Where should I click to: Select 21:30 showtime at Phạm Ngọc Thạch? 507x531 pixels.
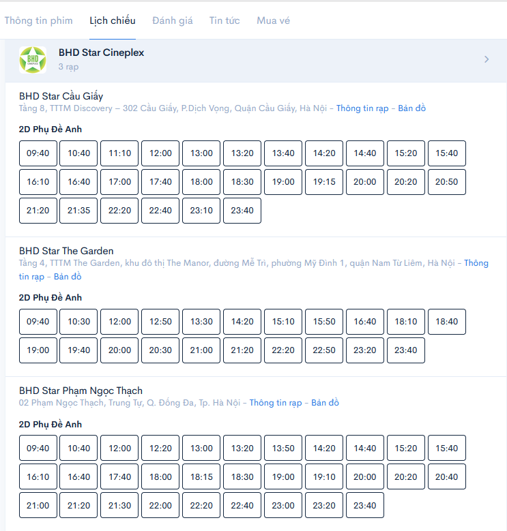coord(119,505)
